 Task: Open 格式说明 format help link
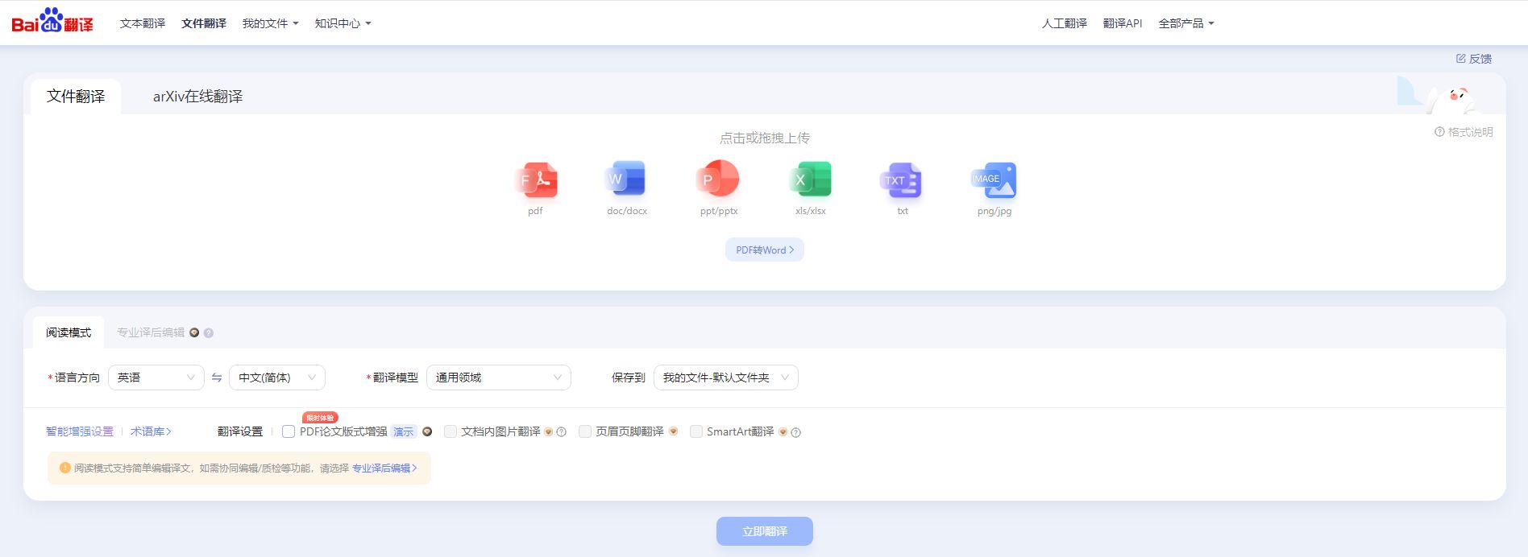tap(1464, 132)
